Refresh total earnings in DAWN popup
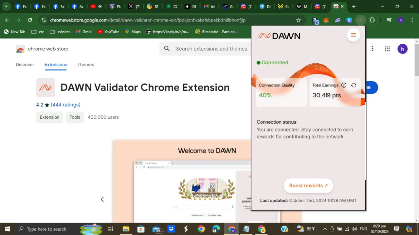The width and height of the screenshot is (419, 235). [354, 85]
